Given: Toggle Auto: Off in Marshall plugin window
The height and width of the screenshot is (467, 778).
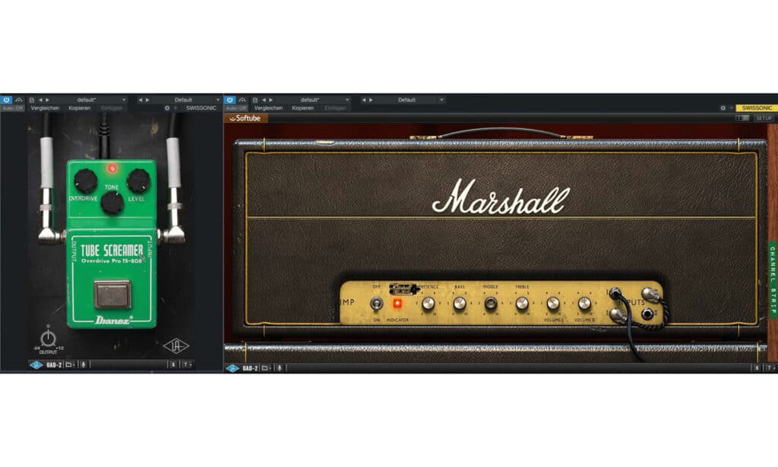Looking at the screenshot, I should 236,108.
